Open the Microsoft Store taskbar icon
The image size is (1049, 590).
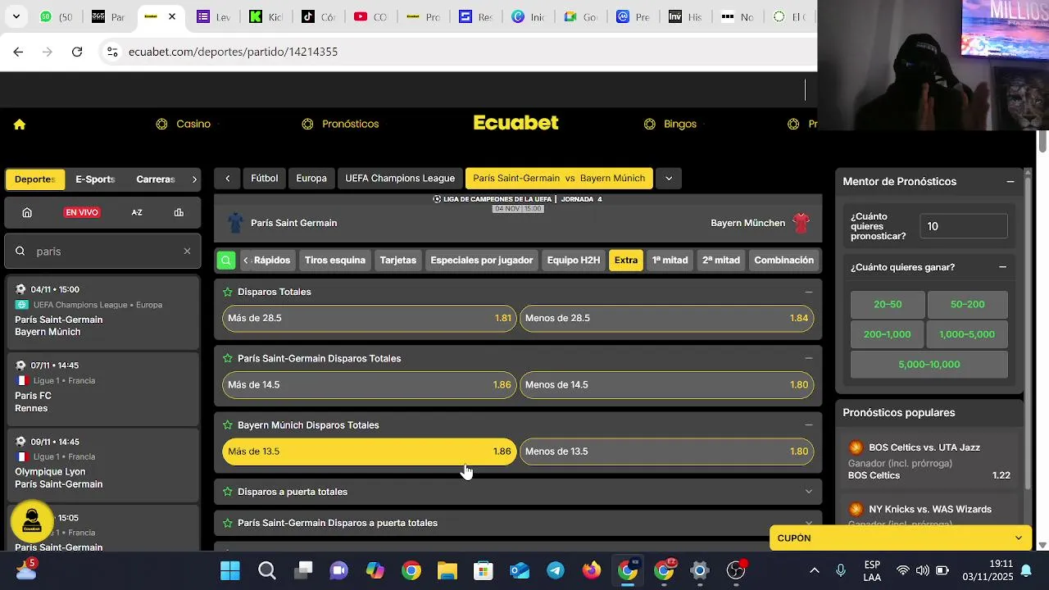[484, 570]
